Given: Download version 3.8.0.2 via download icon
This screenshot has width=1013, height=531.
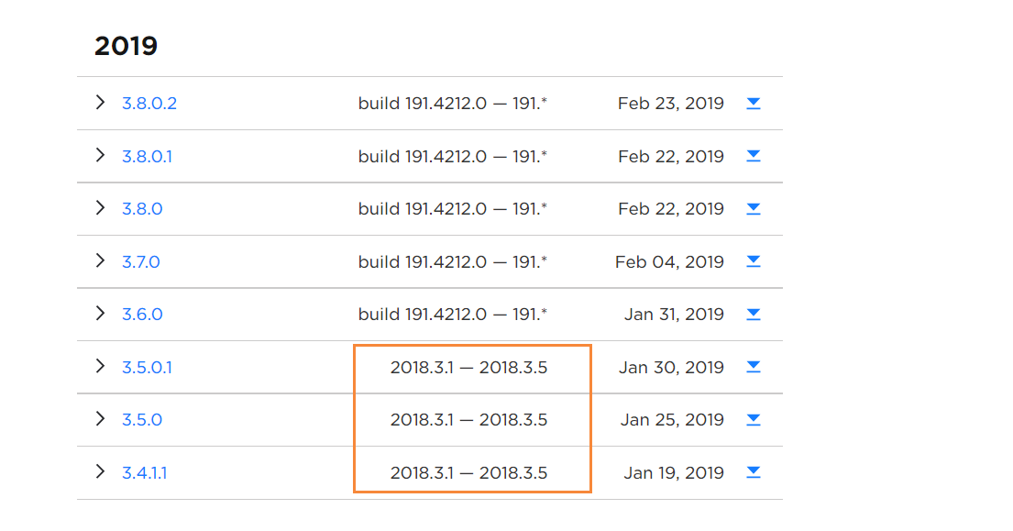Looking at the screenshot, I should [754, 104].
